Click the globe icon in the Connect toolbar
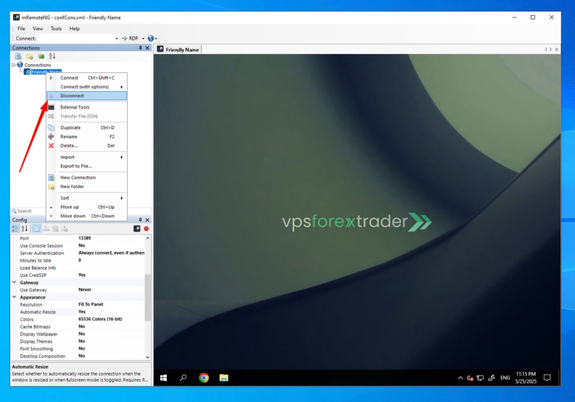This screenshot has width=575, height=402. [150, 38]
